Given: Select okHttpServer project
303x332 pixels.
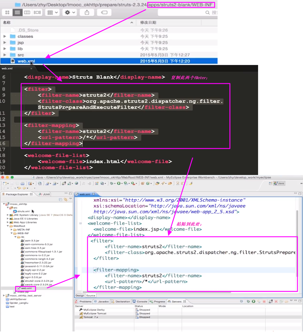Looking at the screenshot, I should coord(16,299).
